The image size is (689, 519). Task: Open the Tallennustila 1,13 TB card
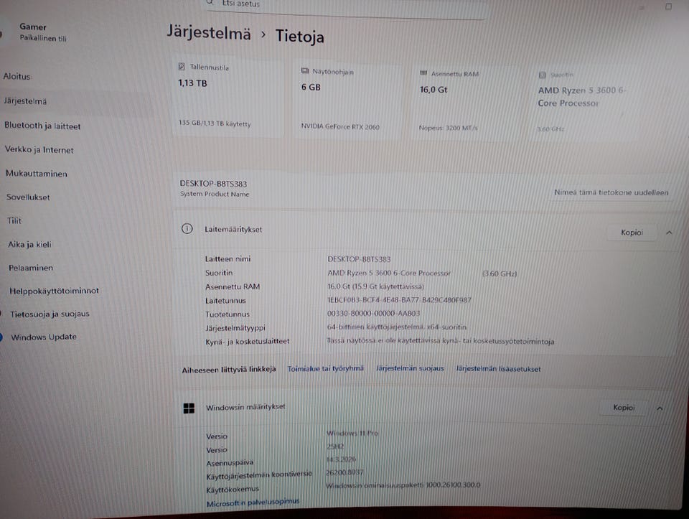[228, 97]
